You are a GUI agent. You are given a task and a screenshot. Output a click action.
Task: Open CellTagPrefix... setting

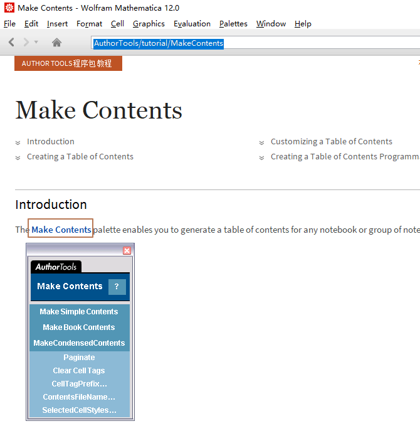tap(79, 384)
